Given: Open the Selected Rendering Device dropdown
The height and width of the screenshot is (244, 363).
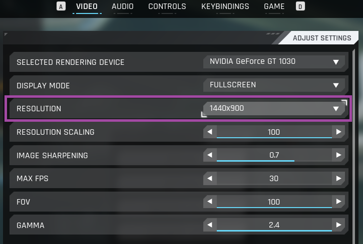Looking at the screenshot, I should click(274, 62).
